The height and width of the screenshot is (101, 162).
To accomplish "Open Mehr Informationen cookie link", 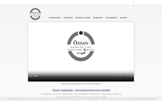I will click(148, 99).
